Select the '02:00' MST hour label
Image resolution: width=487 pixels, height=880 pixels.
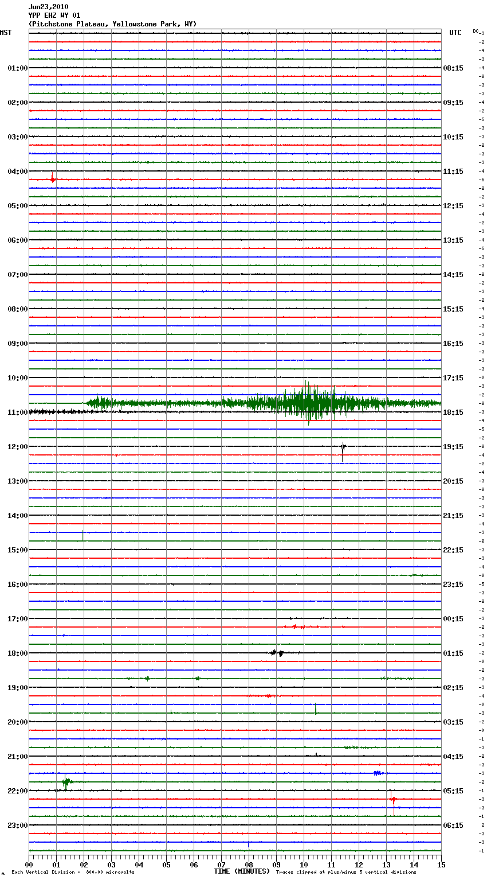(x=18, y=103)
